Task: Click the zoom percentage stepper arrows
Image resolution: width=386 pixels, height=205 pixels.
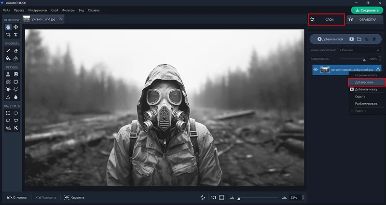Action: point(303,197)
